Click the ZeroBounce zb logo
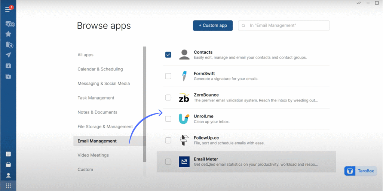 coord(184,97)
